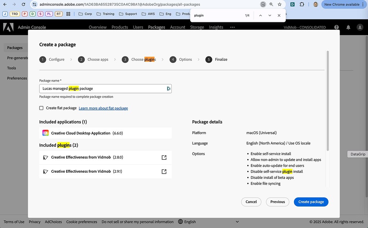368x228 pixels.
Task: Open the Creative Cloud Desktop Application icon
Action: 45,132
